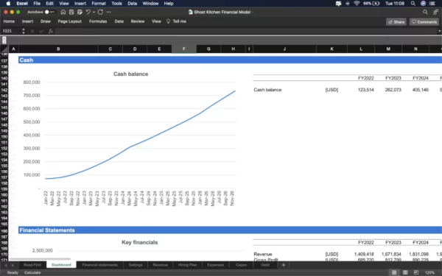
Task: Click the Undo arrow icon
Action: (88, 12)
